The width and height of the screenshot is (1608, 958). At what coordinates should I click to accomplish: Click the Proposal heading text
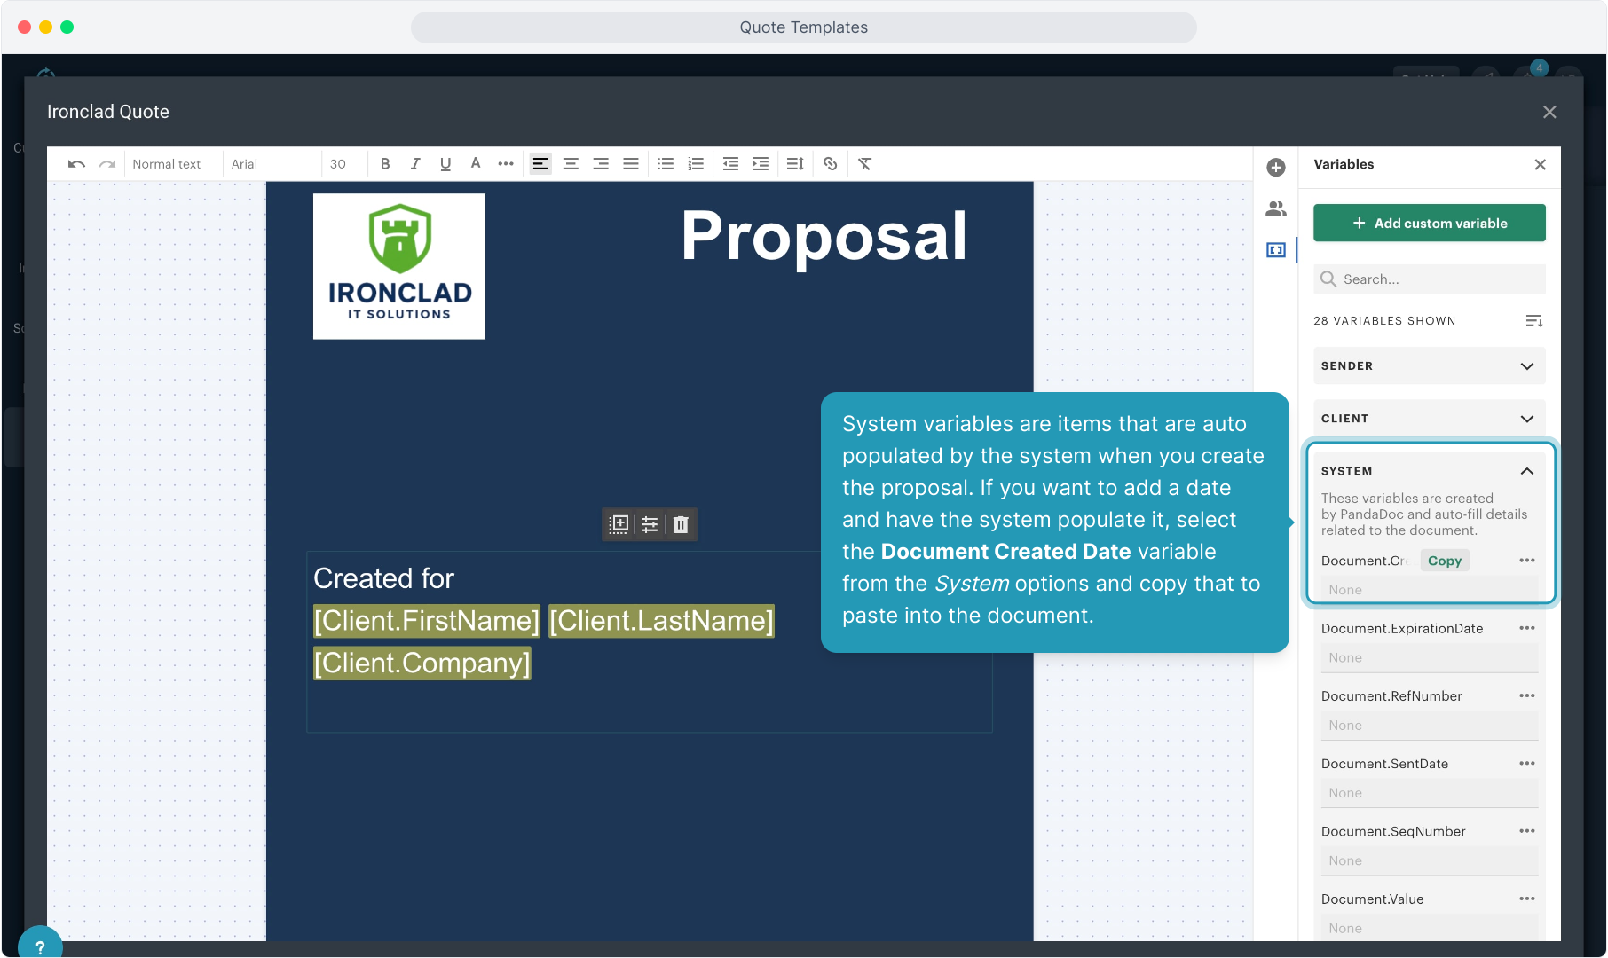click(824, 236)
